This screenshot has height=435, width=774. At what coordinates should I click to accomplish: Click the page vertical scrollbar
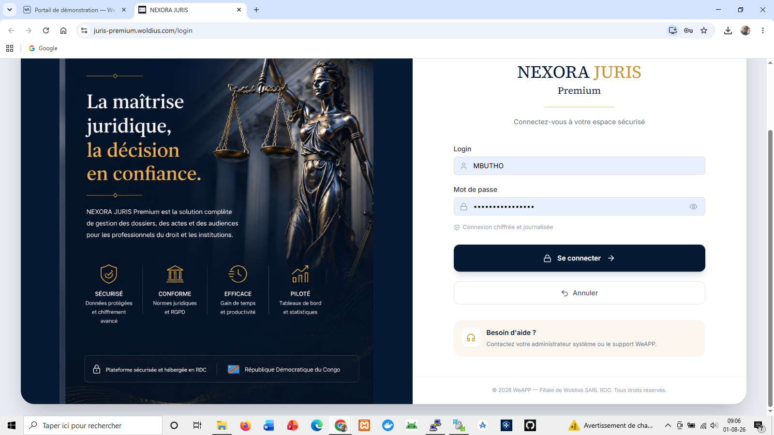point(770,268)
